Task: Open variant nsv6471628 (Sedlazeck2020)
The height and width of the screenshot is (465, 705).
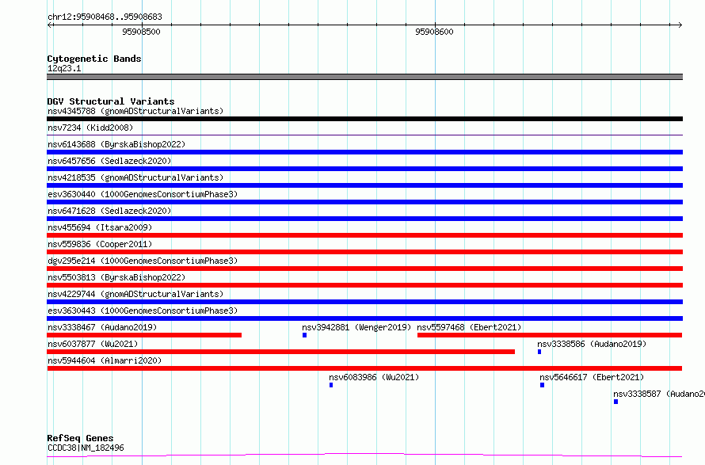Action: pos(109,211)
